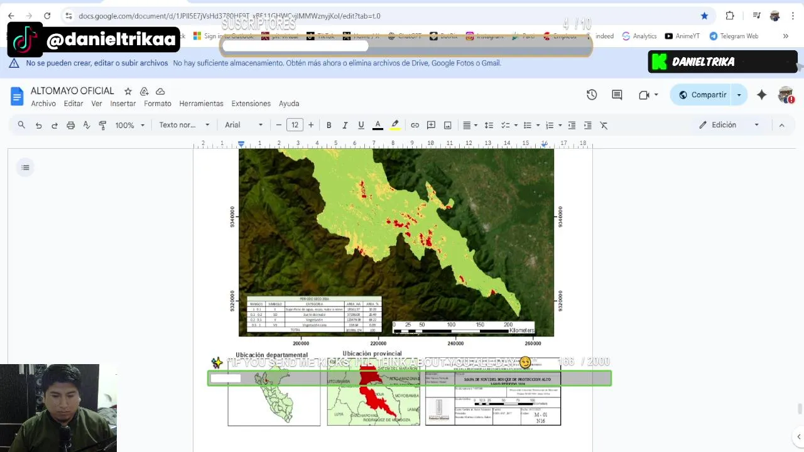Viewport: 804px width, 452px height.
Task: Open the Google account avatar
Action: [786, 95]
